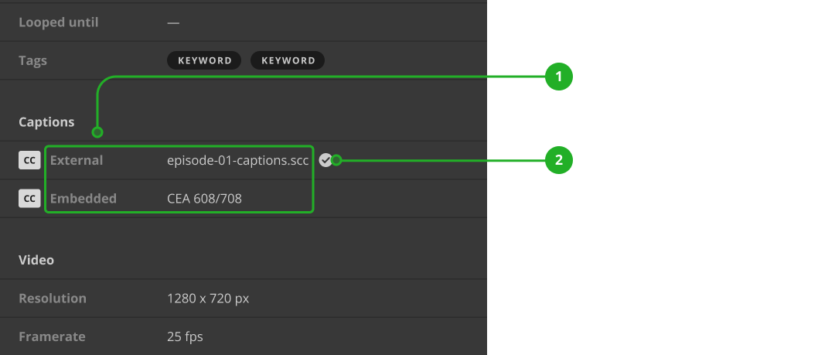The image size is (818, 355).
Task: Click the green annotation marker numbered 2
Action: coord(558,160)
